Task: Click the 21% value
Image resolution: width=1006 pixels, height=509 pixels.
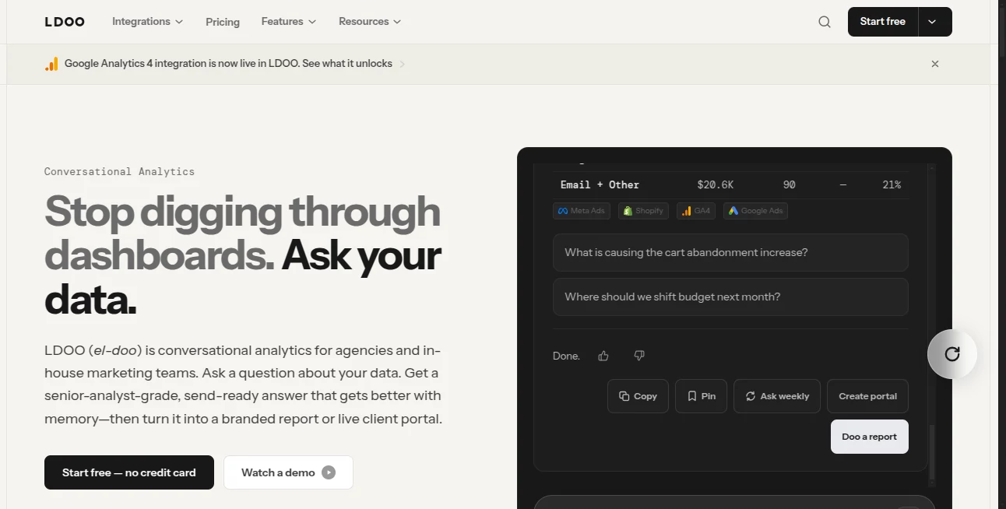Action: pyautogui.click(x=892, y=184)
